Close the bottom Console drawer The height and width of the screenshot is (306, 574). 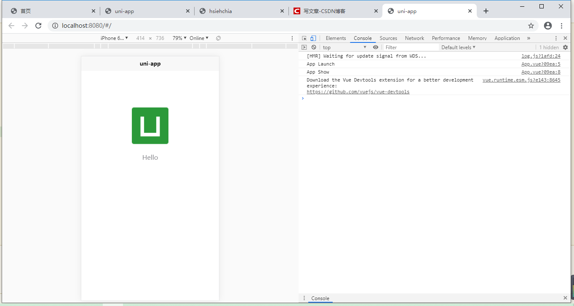click(x=566, y=298)
